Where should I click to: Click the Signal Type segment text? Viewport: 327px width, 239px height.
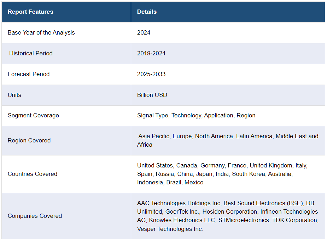point(152,115)
